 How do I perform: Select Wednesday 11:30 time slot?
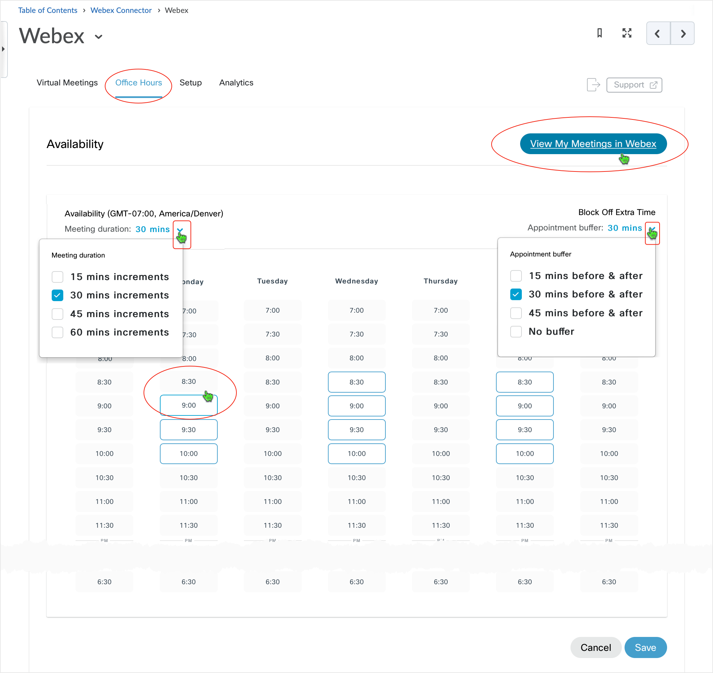356,526
